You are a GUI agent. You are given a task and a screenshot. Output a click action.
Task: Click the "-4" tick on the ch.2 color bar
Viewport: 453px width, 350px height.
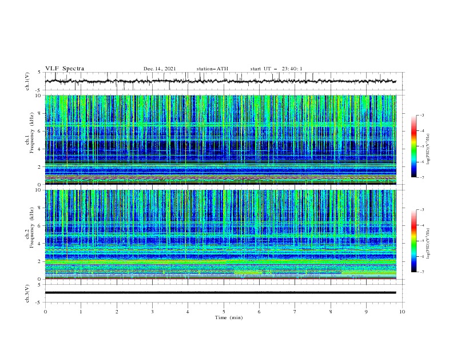422,225
